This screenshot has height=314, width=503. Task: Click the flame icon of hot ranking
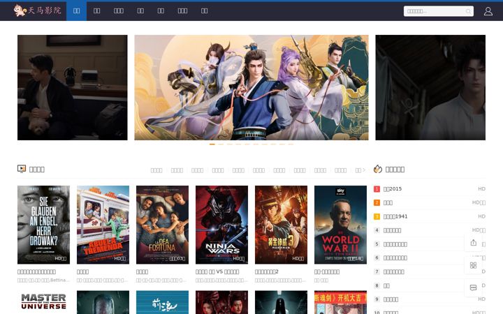377,169
